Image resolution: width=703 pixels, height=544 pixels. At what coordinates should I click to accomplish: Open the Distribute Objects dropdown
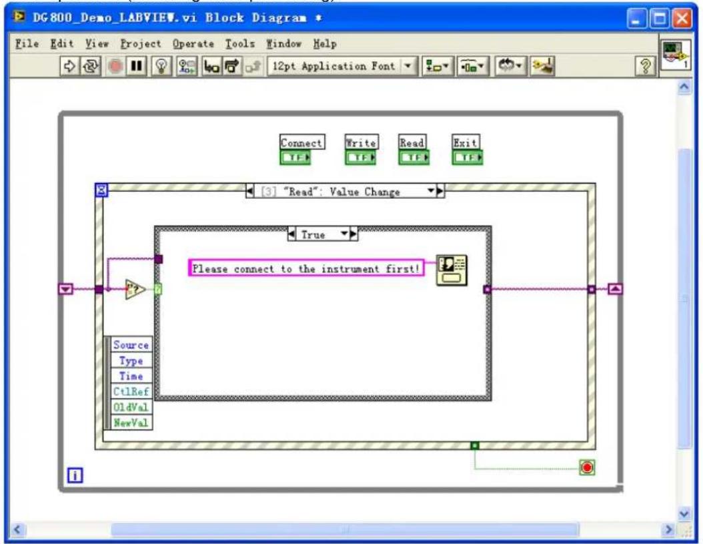(472, 67)
